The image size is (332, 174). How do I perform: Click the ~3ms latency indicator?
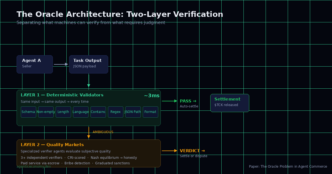point(152,95)
